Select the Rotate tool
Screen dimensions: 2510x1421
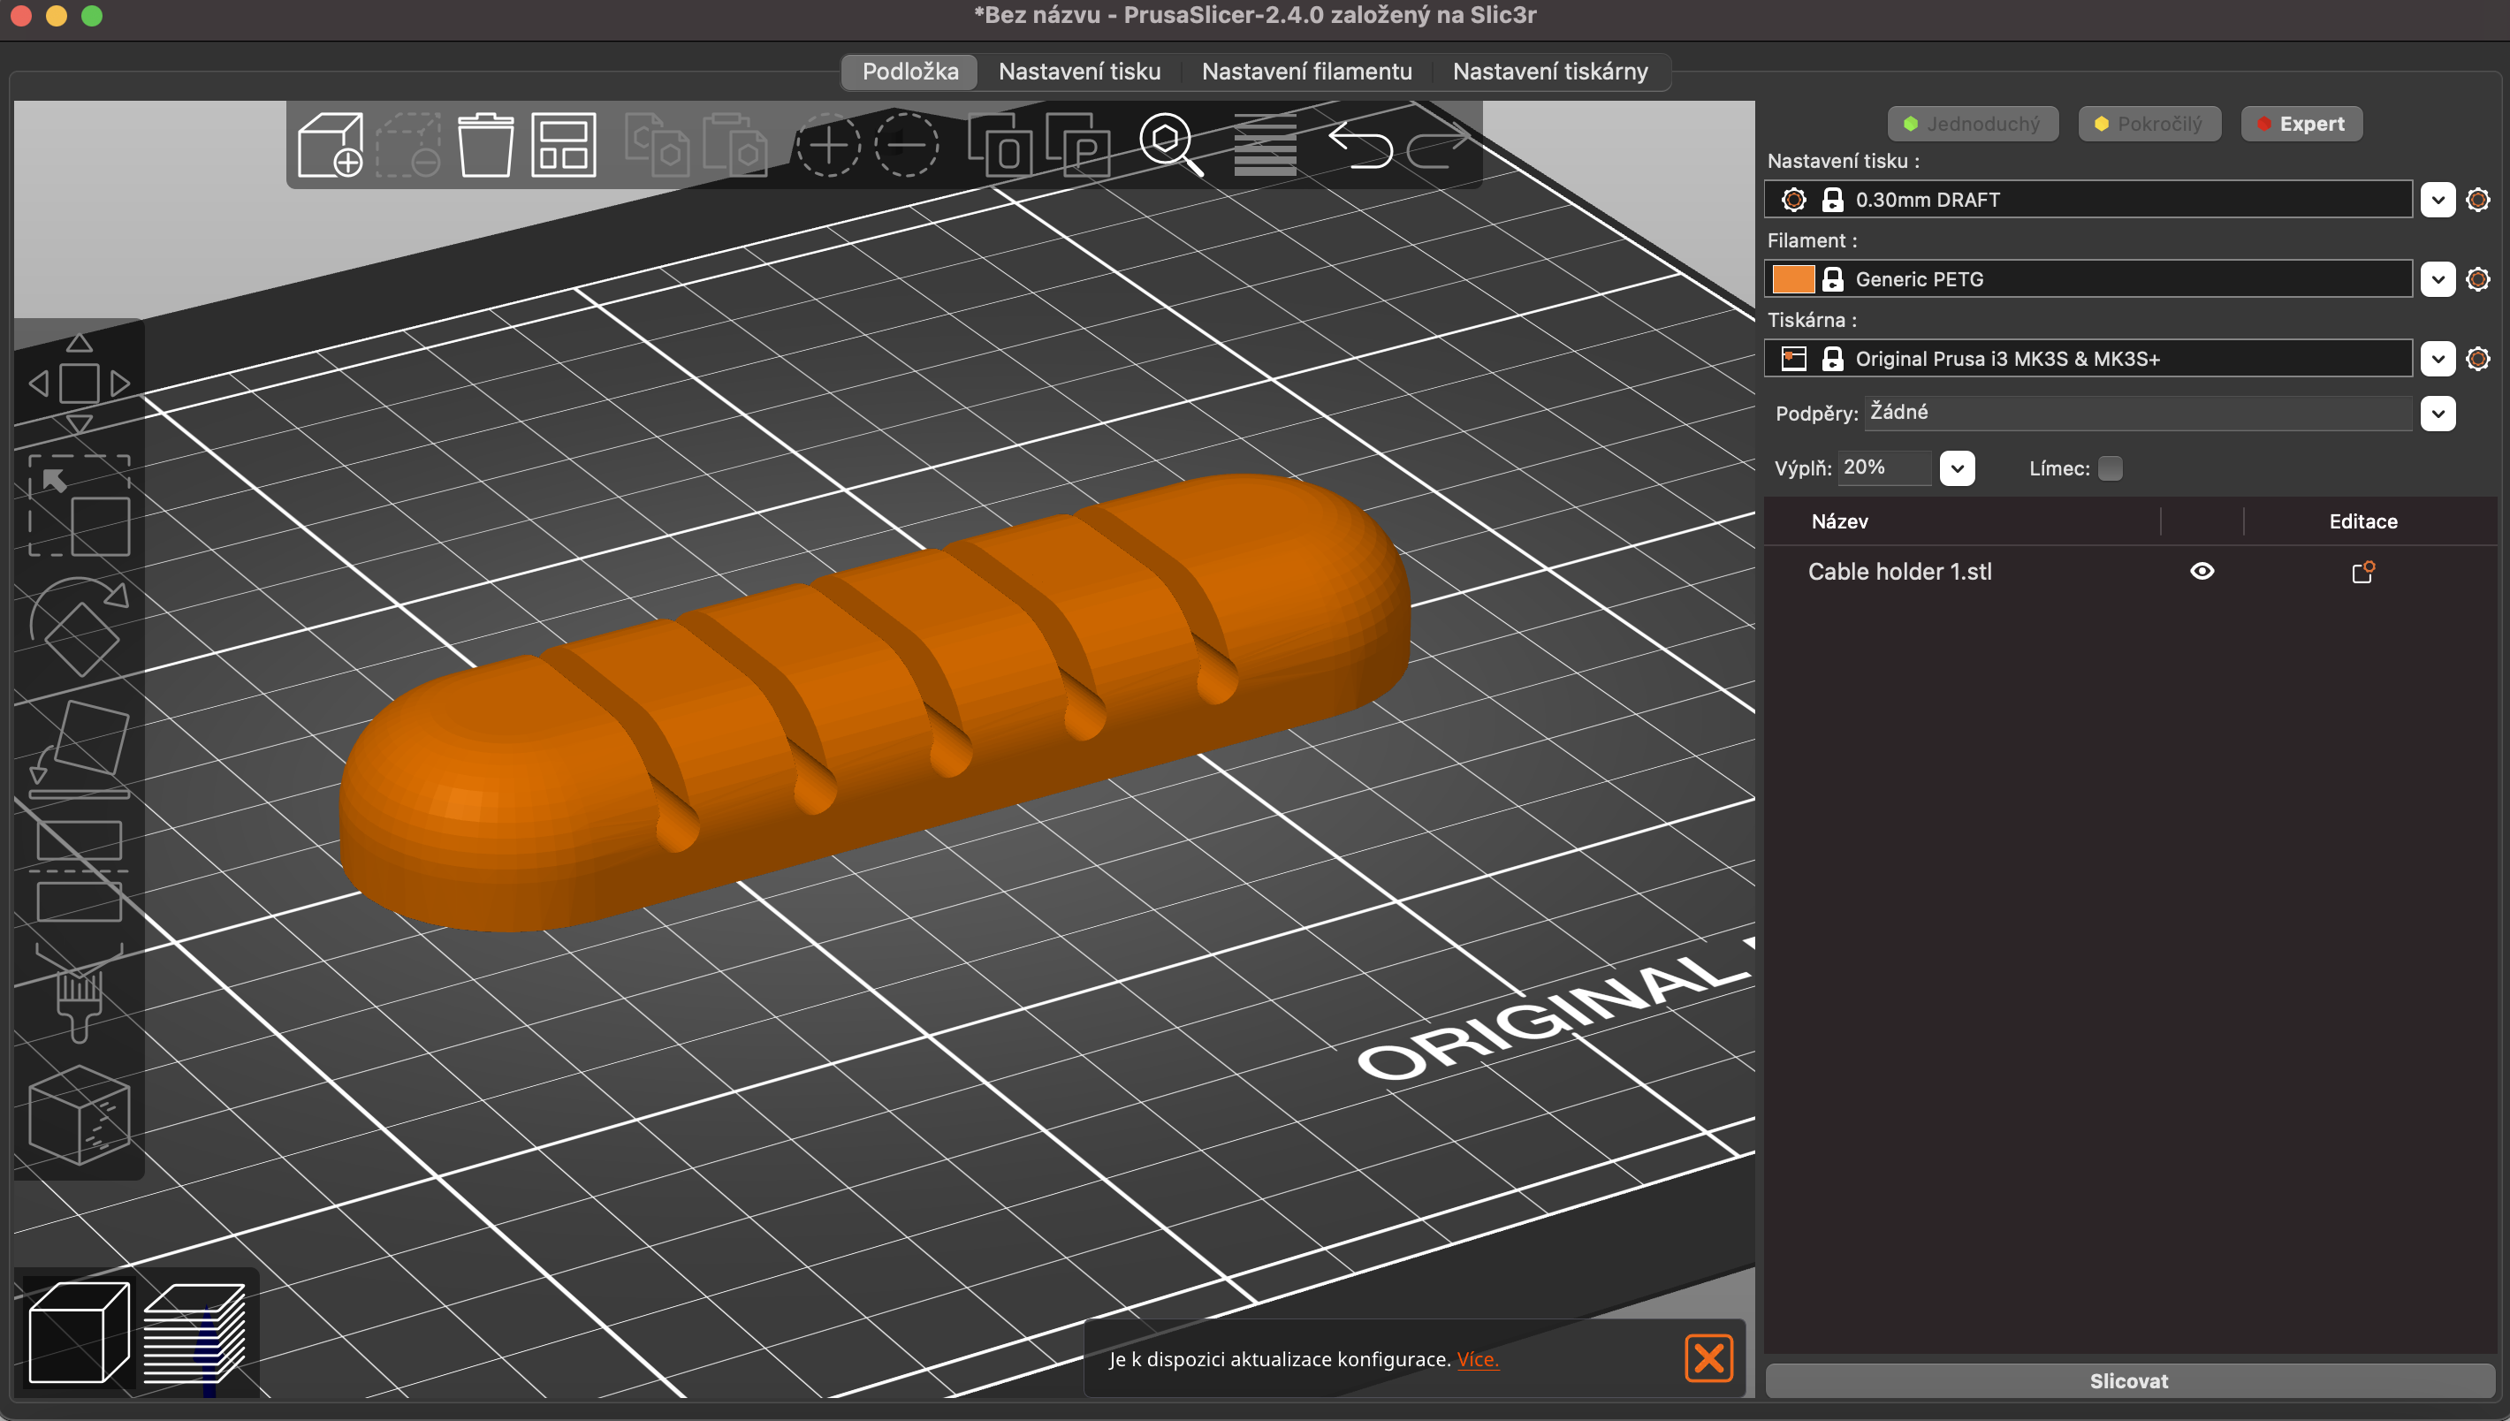click(x=79, y=627)
